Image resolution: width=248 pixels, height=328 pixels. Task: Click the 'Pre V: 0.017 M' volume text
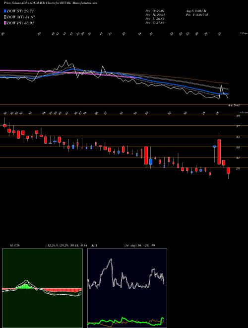(196, 15)
